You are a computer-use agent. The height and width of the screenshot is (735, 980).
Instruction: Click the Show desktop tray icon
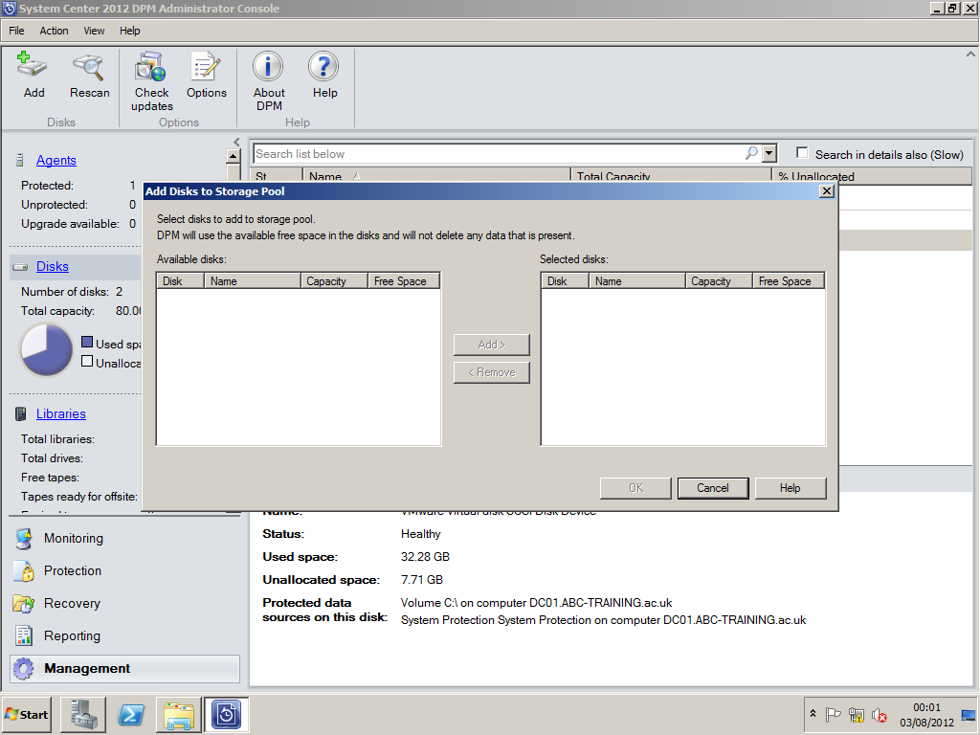[x=969, y=714]
